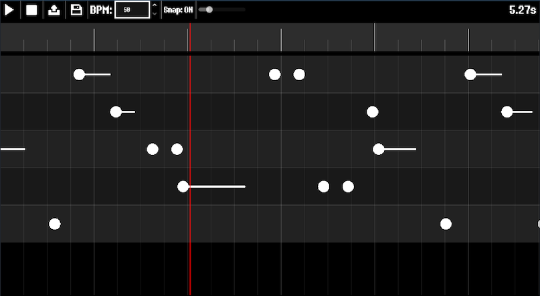Select the first hold note head on top lane
Screen dimensions: 540x296
point(79,75)
